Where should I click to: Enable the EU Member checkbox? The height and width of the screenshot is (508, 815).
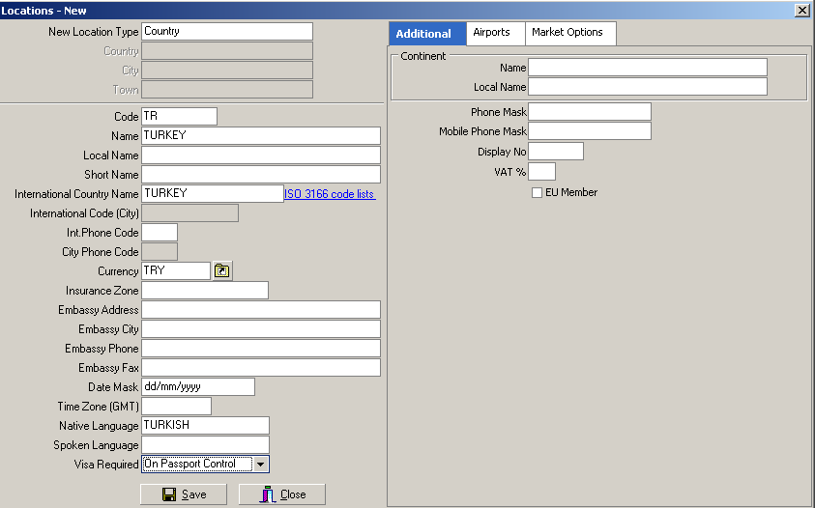[x=538, y=193]
